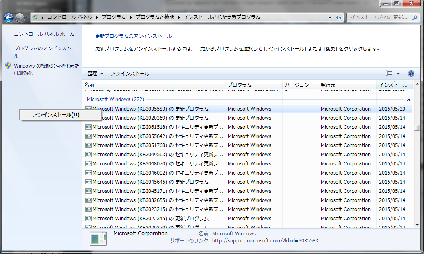
Task: Select プログラムと機能 in the breadcrumb
Action: pyautogui.click(x=155, y=17)
